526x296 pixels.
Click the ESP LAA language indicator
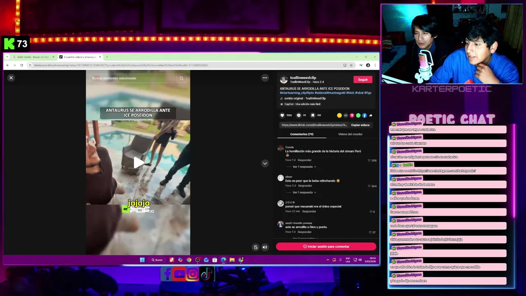click(348, 260)
